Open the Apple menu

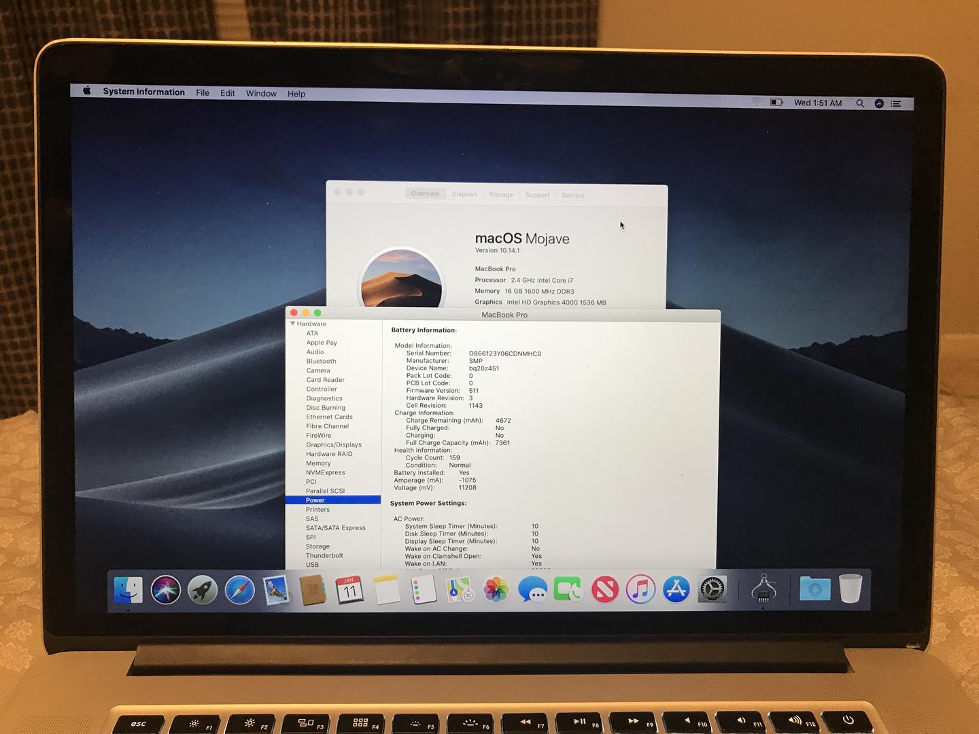87,90
